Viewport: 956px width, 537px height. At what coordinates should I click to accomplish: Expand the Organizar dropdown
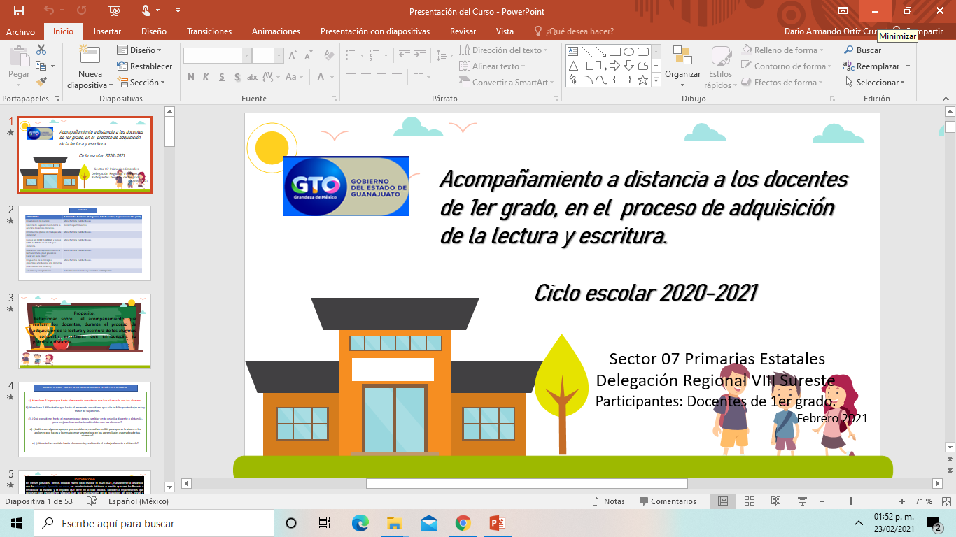pos(682,74)
